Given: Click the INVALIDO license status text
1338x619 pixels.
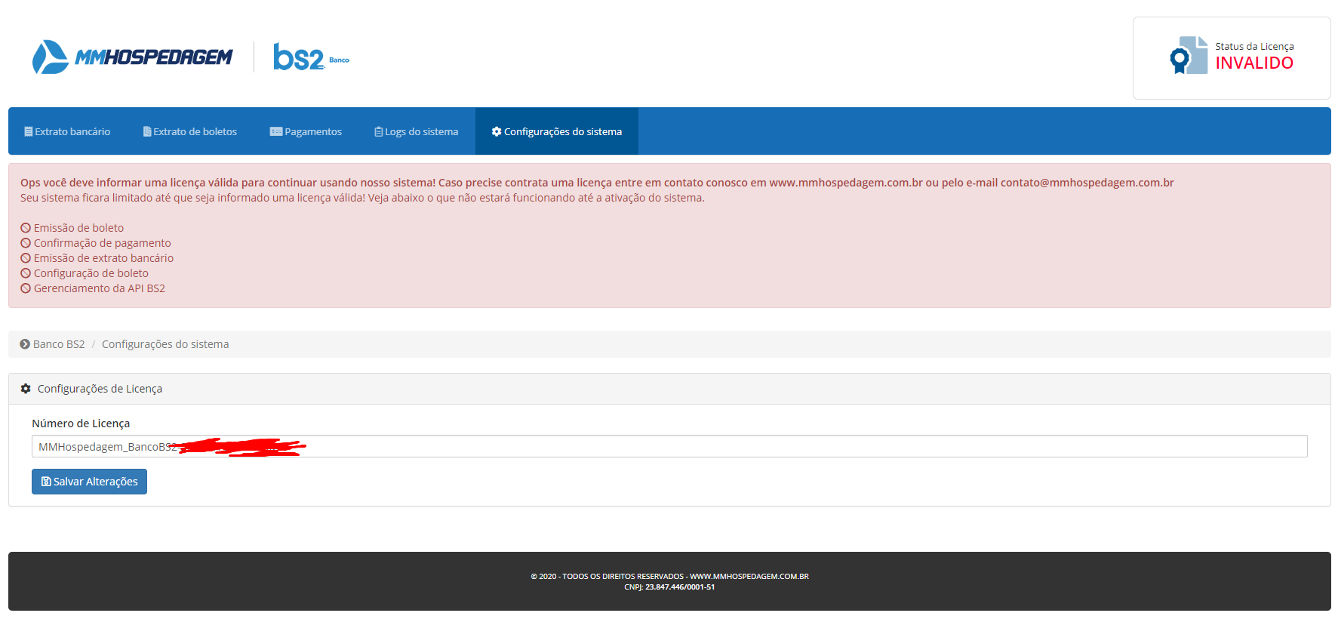Looking at the screenshot, I should [1253, 63].
